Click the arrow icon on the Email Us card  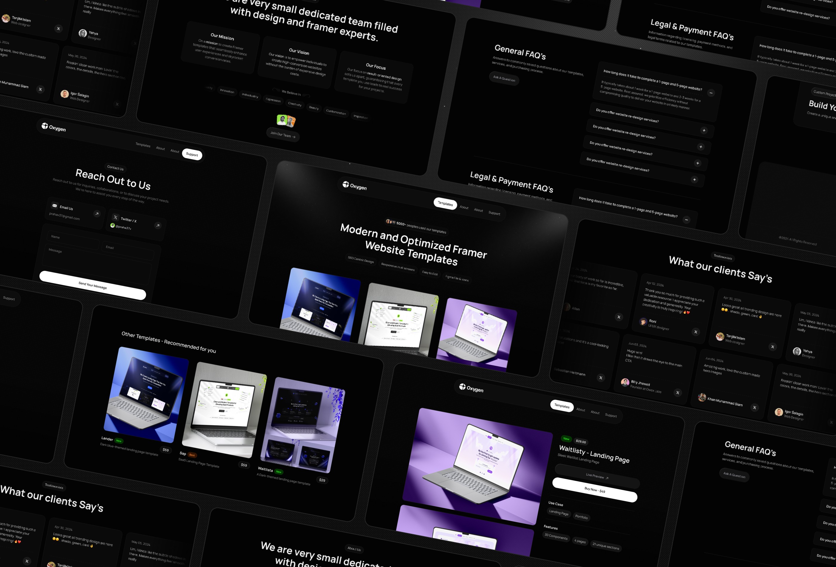97,214
